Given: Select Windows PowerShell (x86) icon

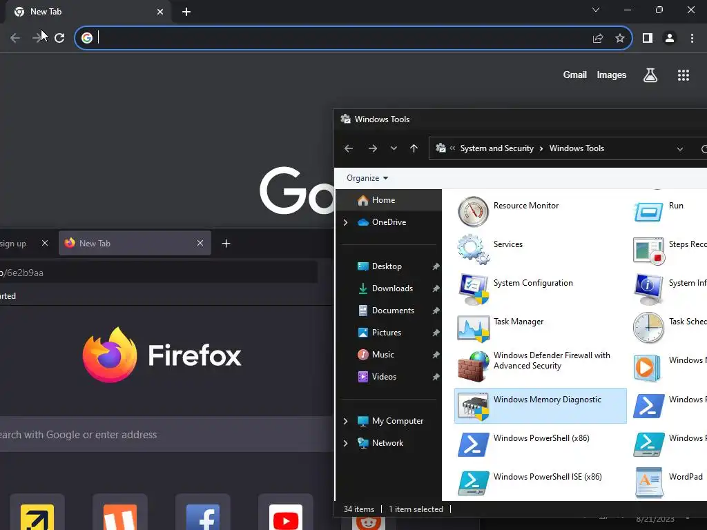Looking at the screenshot, I should click(x=474, y=444).
